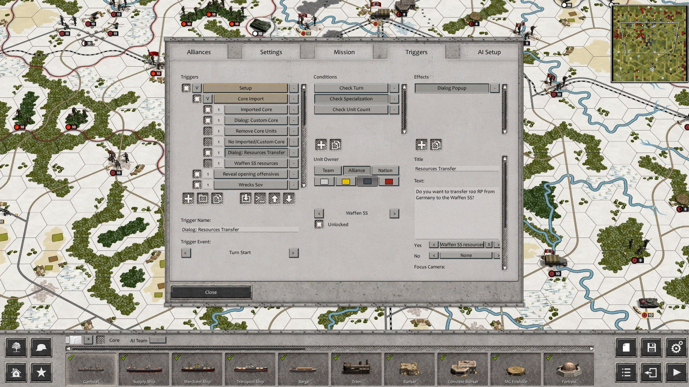Switch to the AI Setup tab

(x=489, y=52)
